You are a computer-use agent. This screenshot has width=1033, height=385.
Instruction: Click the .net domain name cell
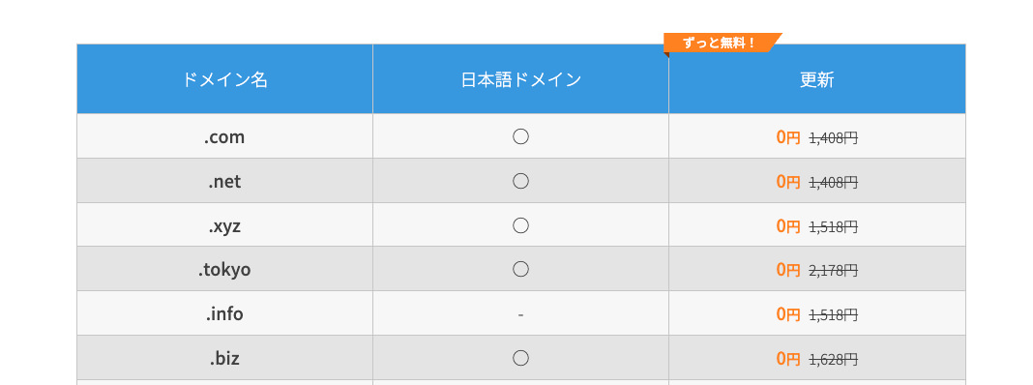(x=224, y=181)
